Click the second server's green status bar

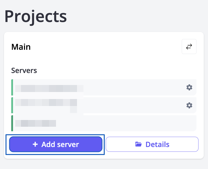[x=12, y=105]
